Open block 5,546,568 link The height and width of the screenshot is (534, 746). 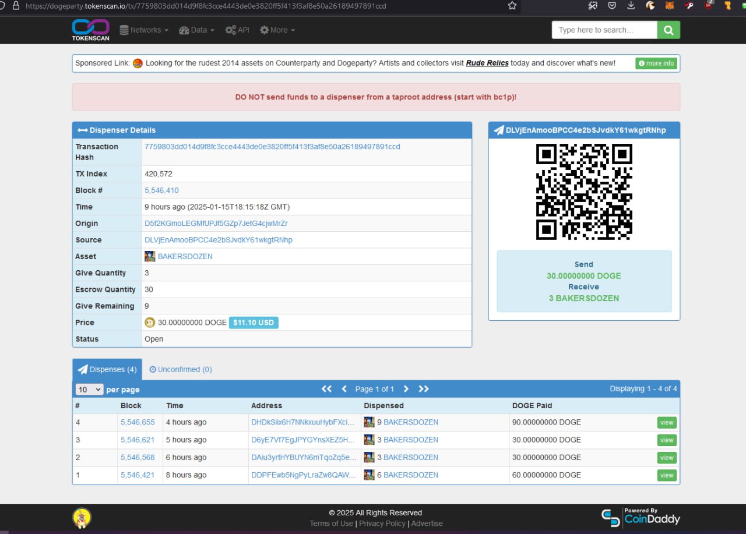[x=138, y=457]
